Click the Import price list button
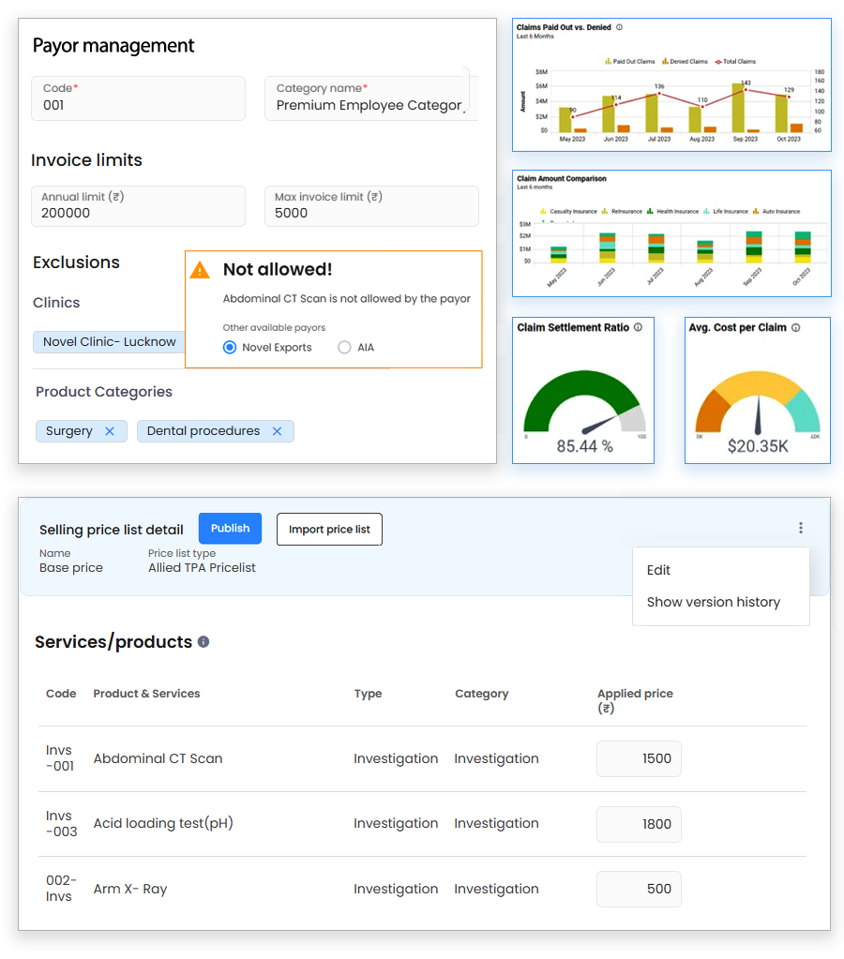The height and width of the screenshot is (959, 844). click(329, 530)
